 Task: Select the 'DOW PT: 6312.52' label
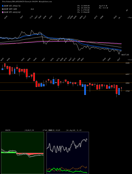click(x=12, y=12)
